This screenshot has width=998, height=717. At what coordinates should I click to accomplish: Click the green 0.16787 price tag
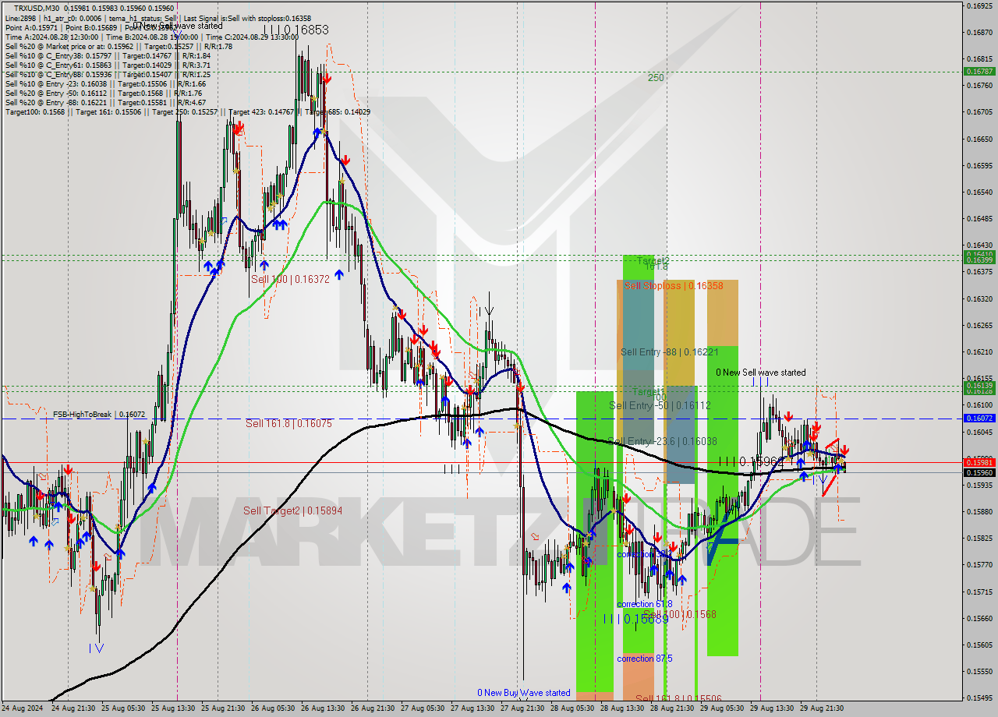pyautogui.click(x=980, y=71)
